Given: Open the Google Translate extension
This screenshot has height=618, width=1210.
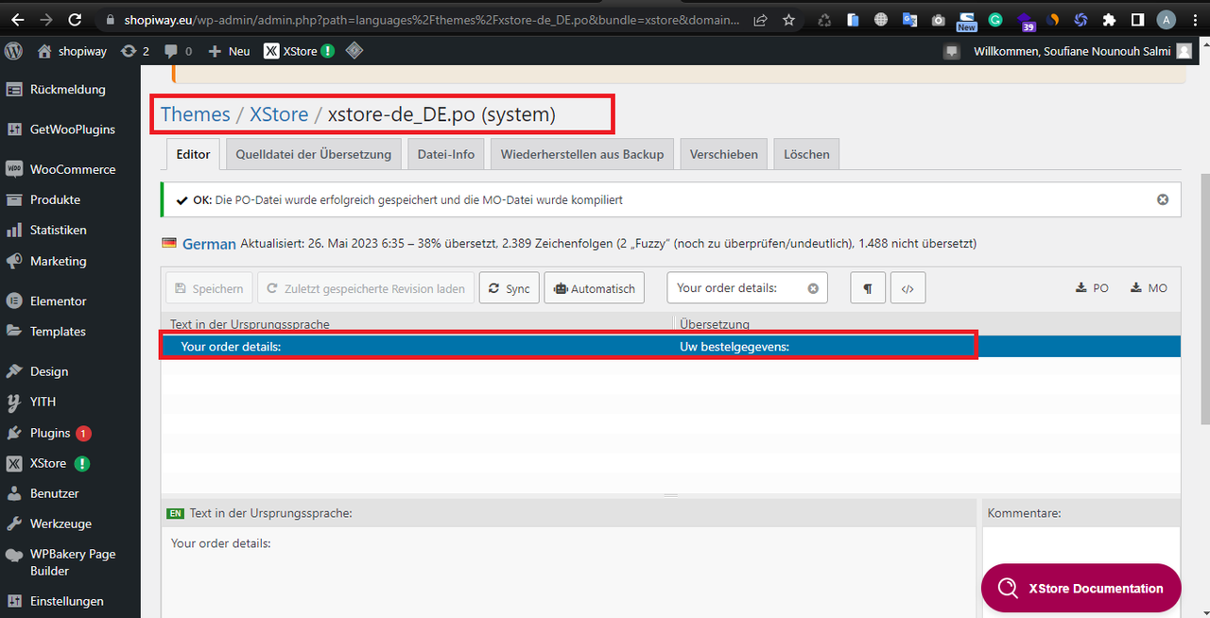Looking at the screenshot, I should 909,19.
